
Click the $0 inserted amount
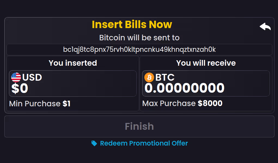click(20, 88)
